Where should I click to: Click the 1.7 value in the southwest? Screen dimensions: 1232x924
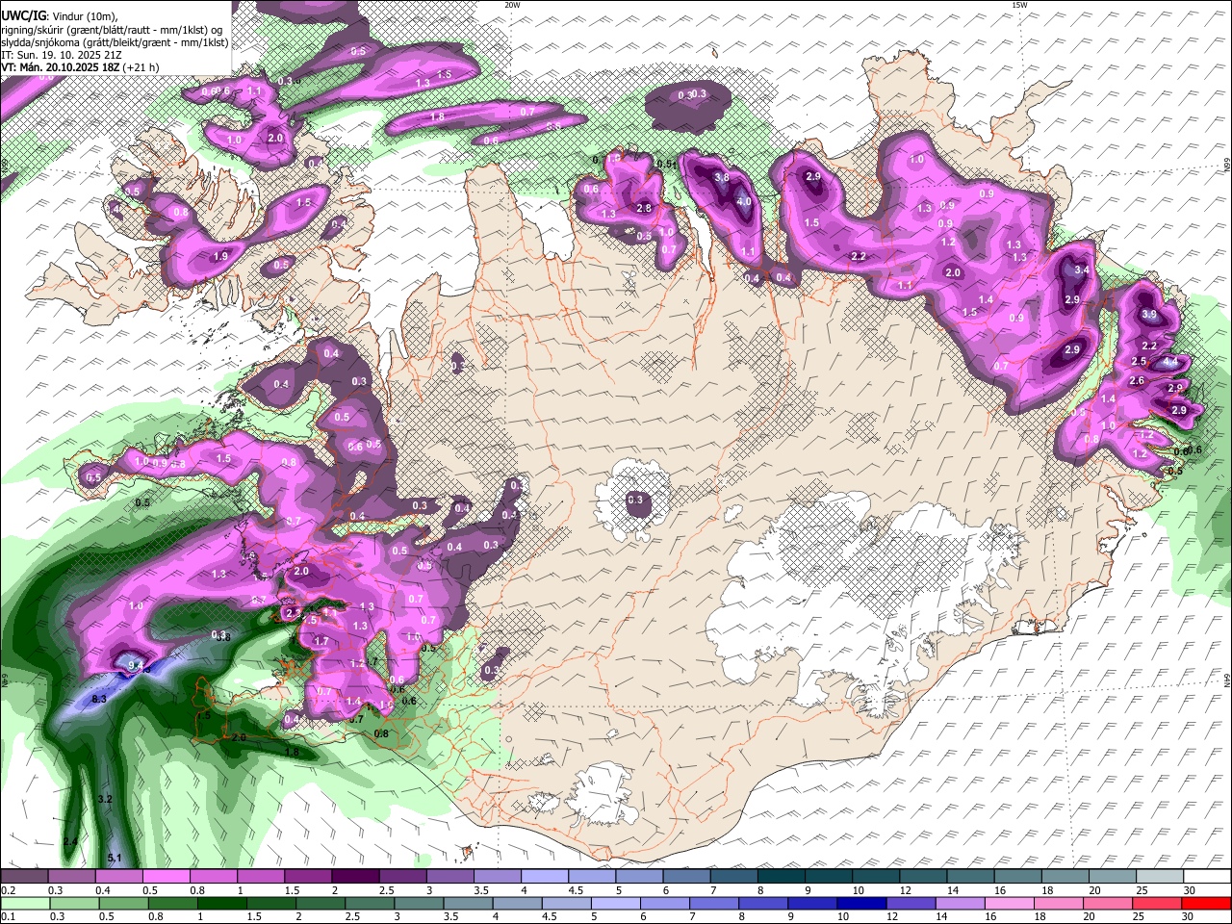(x=321, y=641)
